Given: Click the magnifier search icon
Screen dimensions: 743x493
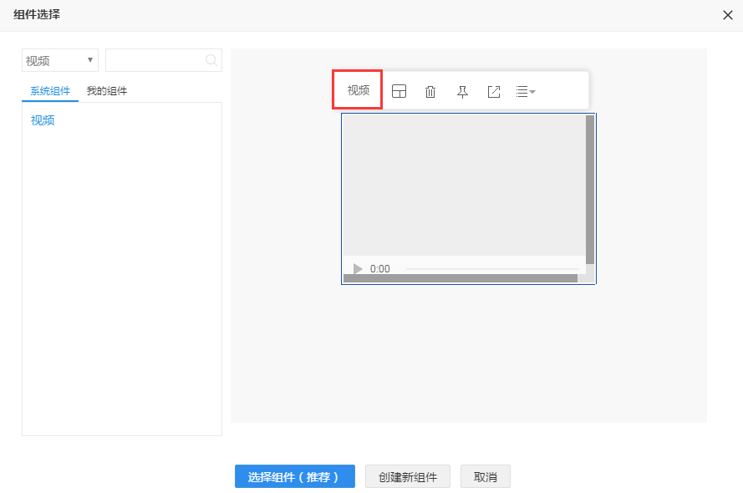Looking at the screenshot, I should click(x=211, y=60).
